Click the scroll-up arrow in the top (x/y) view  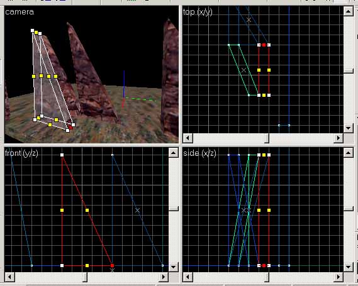point(349,11)
